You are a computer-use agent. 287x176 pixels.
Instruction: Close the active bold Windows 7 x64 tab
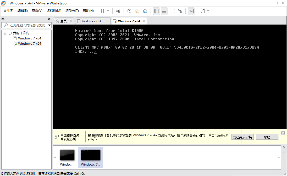[x=144, y=21]
